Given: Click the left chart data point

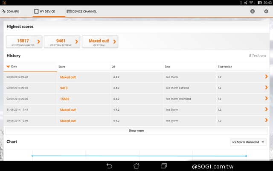Looking at the screenshot, I should tap(32, 156).
